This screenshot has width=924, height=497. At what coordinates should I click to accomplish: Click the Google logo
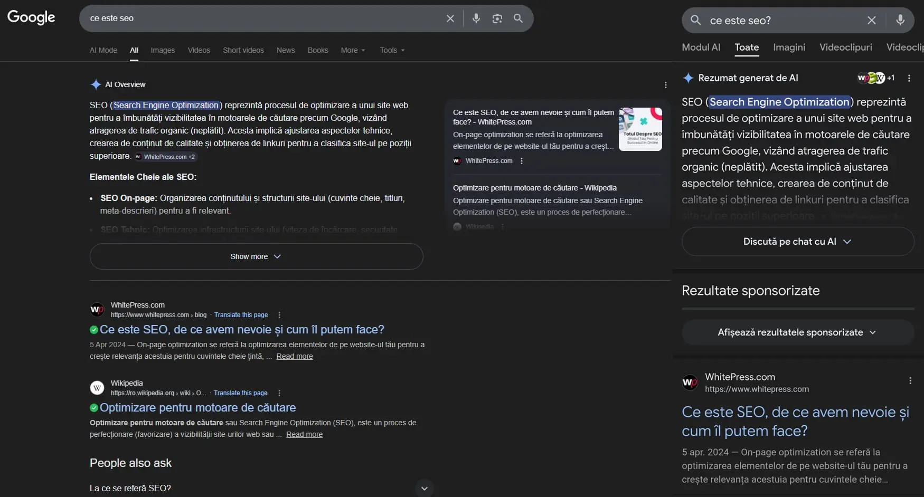point(31,17)
